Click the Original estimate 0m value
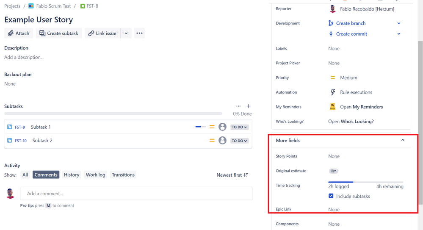 coord(333,171)
